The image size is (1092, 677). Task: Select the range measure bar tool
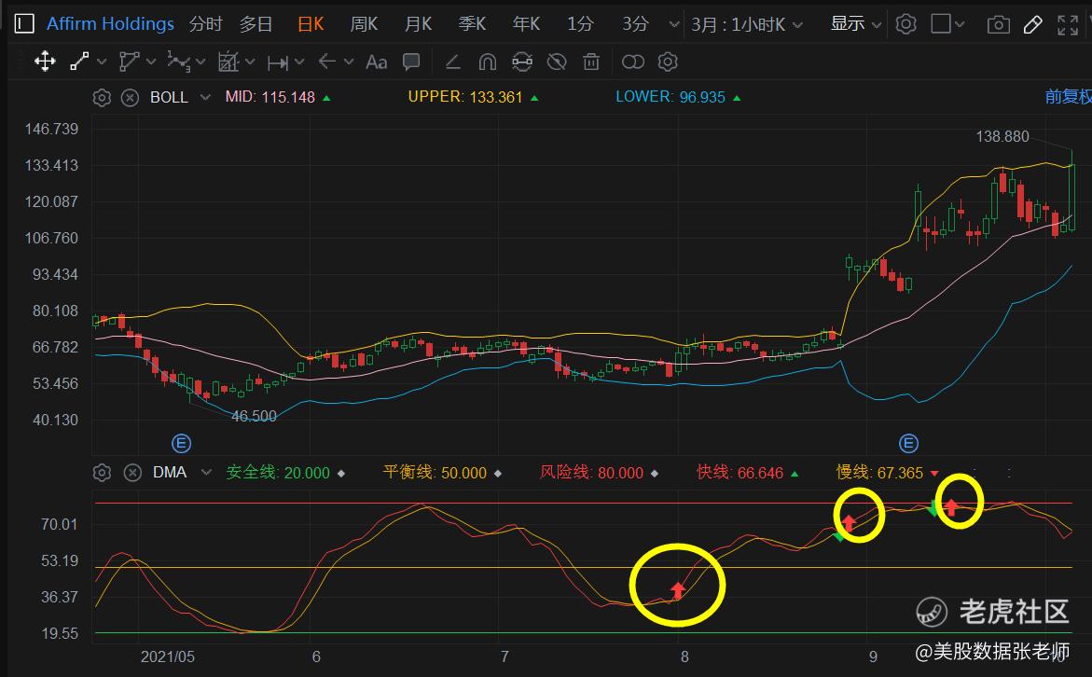coord(278,62)
